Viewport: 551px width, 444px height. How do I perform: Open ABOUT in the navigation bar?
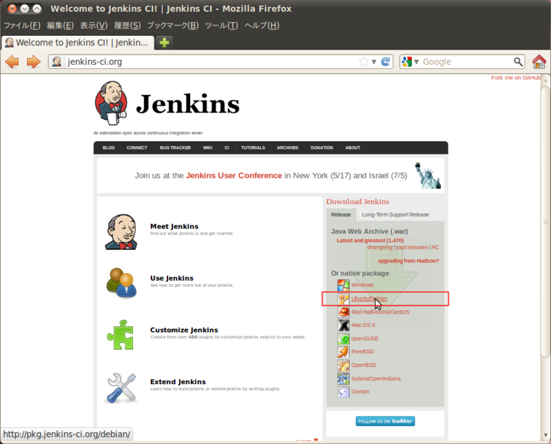353,148
